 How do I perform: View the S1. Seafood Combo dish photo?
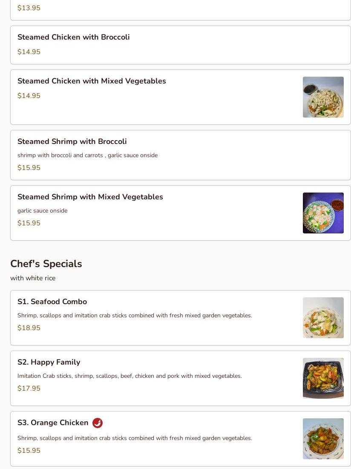[323, 318]
